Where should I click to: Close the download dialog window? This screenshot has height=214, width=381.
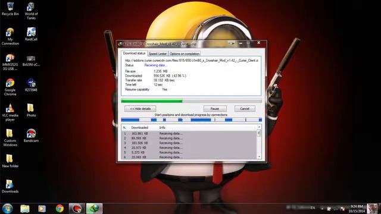point(259,43)
